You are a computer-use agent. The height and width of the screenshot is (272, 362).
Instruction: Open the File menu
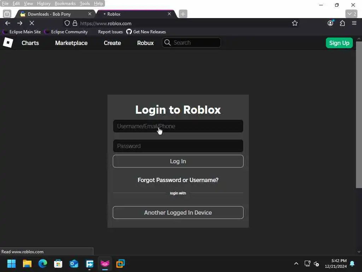coord(5,4)
